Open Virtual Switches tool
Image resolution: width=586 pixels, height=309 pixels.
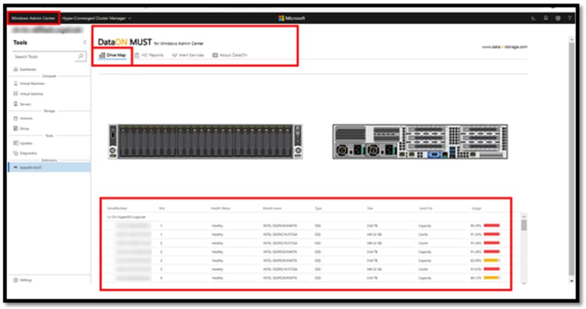(28, 94)
